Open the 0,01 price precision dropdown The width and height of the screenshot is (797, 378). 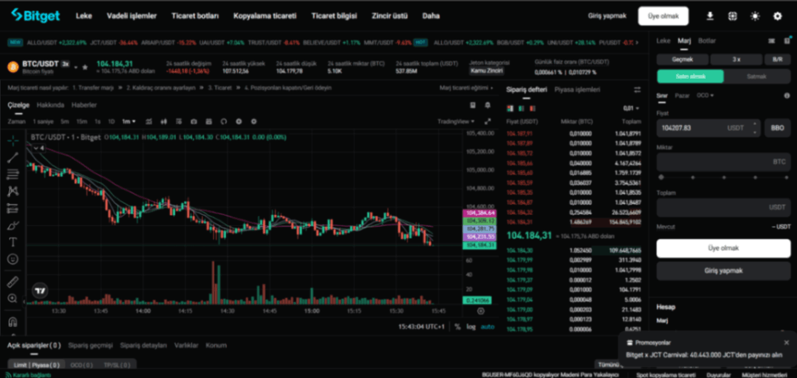[631, 108]
